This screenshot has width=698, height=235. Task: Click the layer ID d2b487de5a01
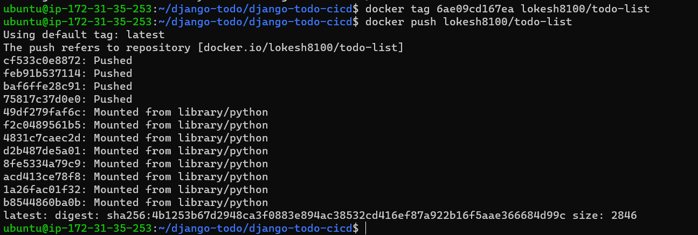45,151
